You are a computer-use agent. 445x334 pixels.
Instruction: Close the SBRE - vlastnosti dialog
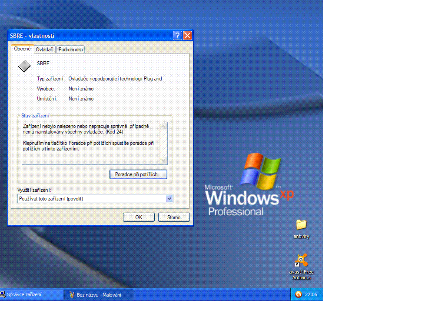click(x=188, y=36)
